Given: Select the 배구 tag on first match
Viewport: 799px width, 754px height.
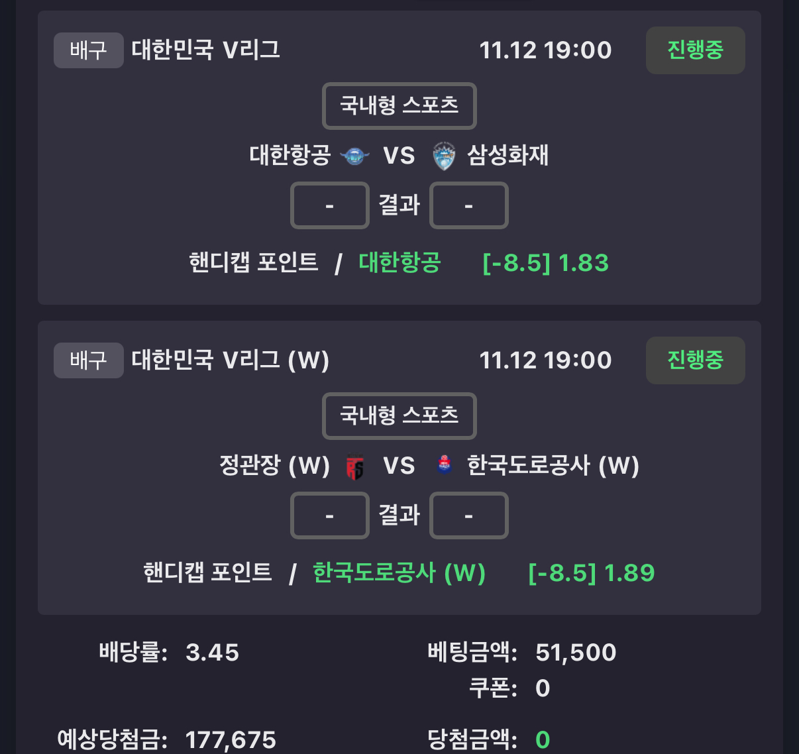Looking at the screenshot, I should [88, 50].
